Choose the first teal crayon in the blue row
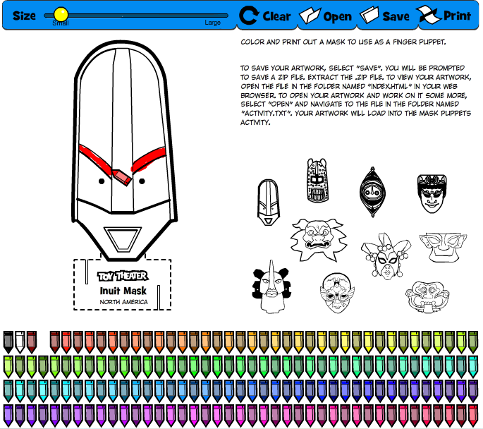483x429 pixels. [x=8, y=391]
